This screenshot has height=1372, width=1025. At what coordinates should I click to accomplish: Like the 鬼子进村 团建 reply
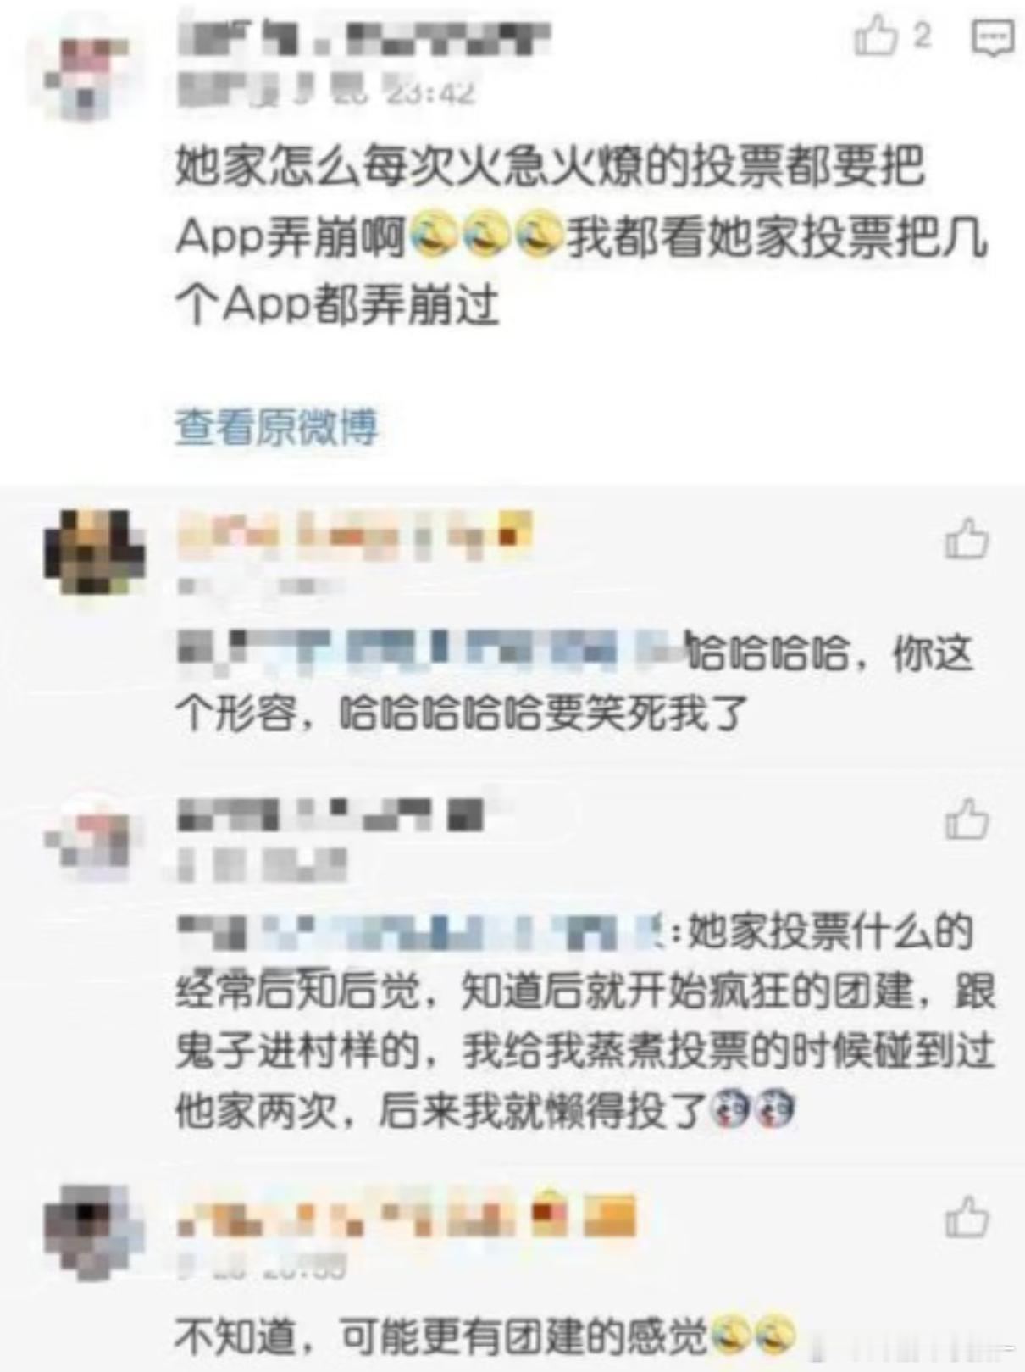pos(967,819)
